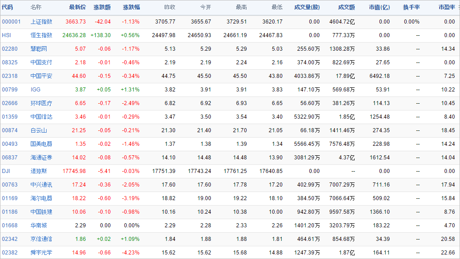Open 恒生指数 name link
Screen dimensions: 460x259
tap(41, 35)
